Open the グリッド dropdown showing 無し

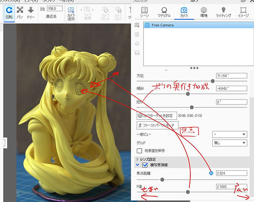pyautogui.click(x=229, y=143)
